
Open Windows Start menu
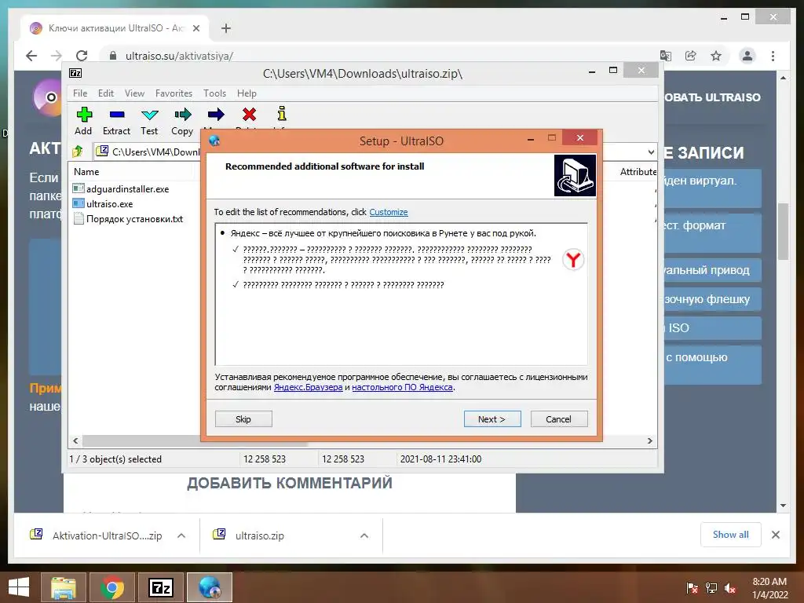tap(19, 587)
